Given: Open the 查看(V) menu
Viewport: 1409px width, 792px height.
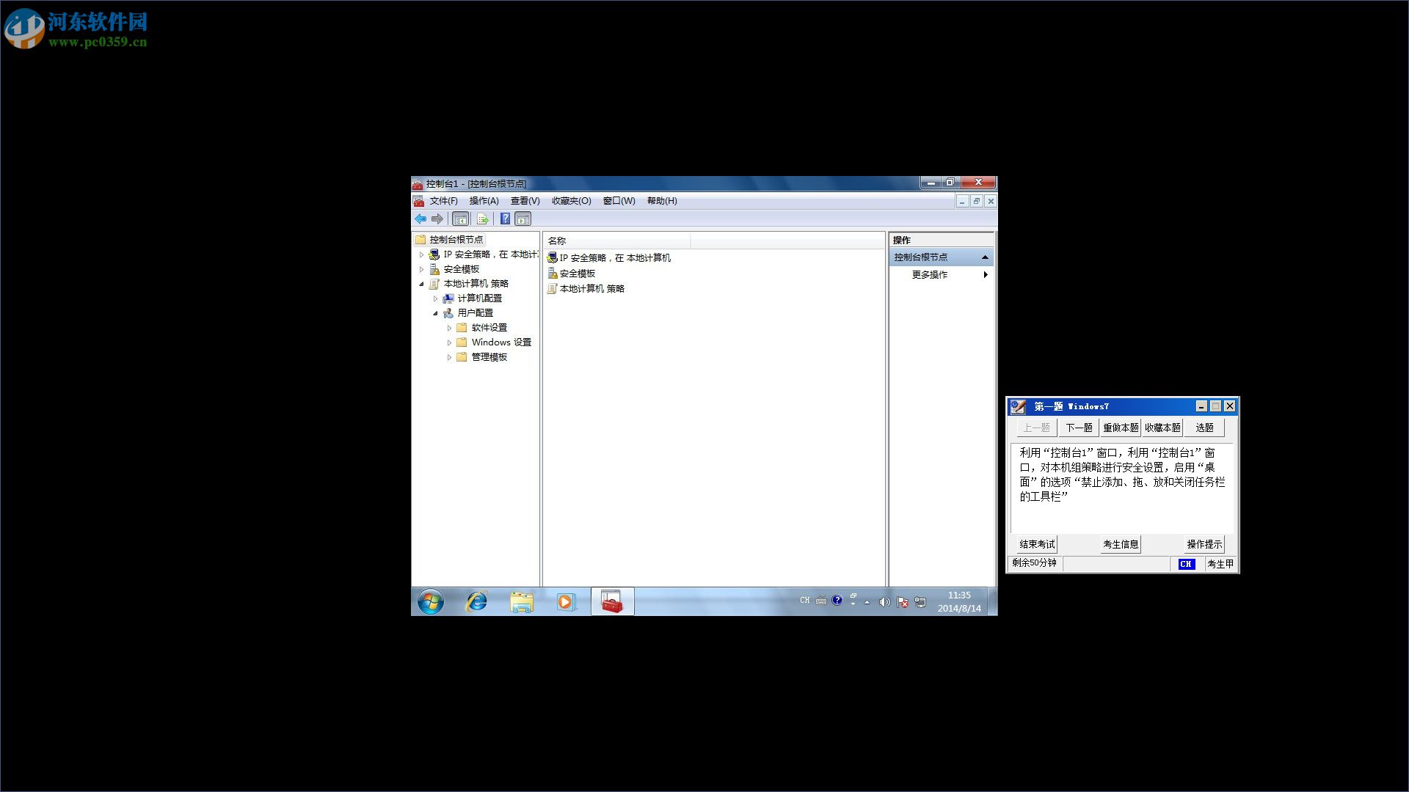Looking at the screenshot, I should pyautogui.click(x=525, y=201).
